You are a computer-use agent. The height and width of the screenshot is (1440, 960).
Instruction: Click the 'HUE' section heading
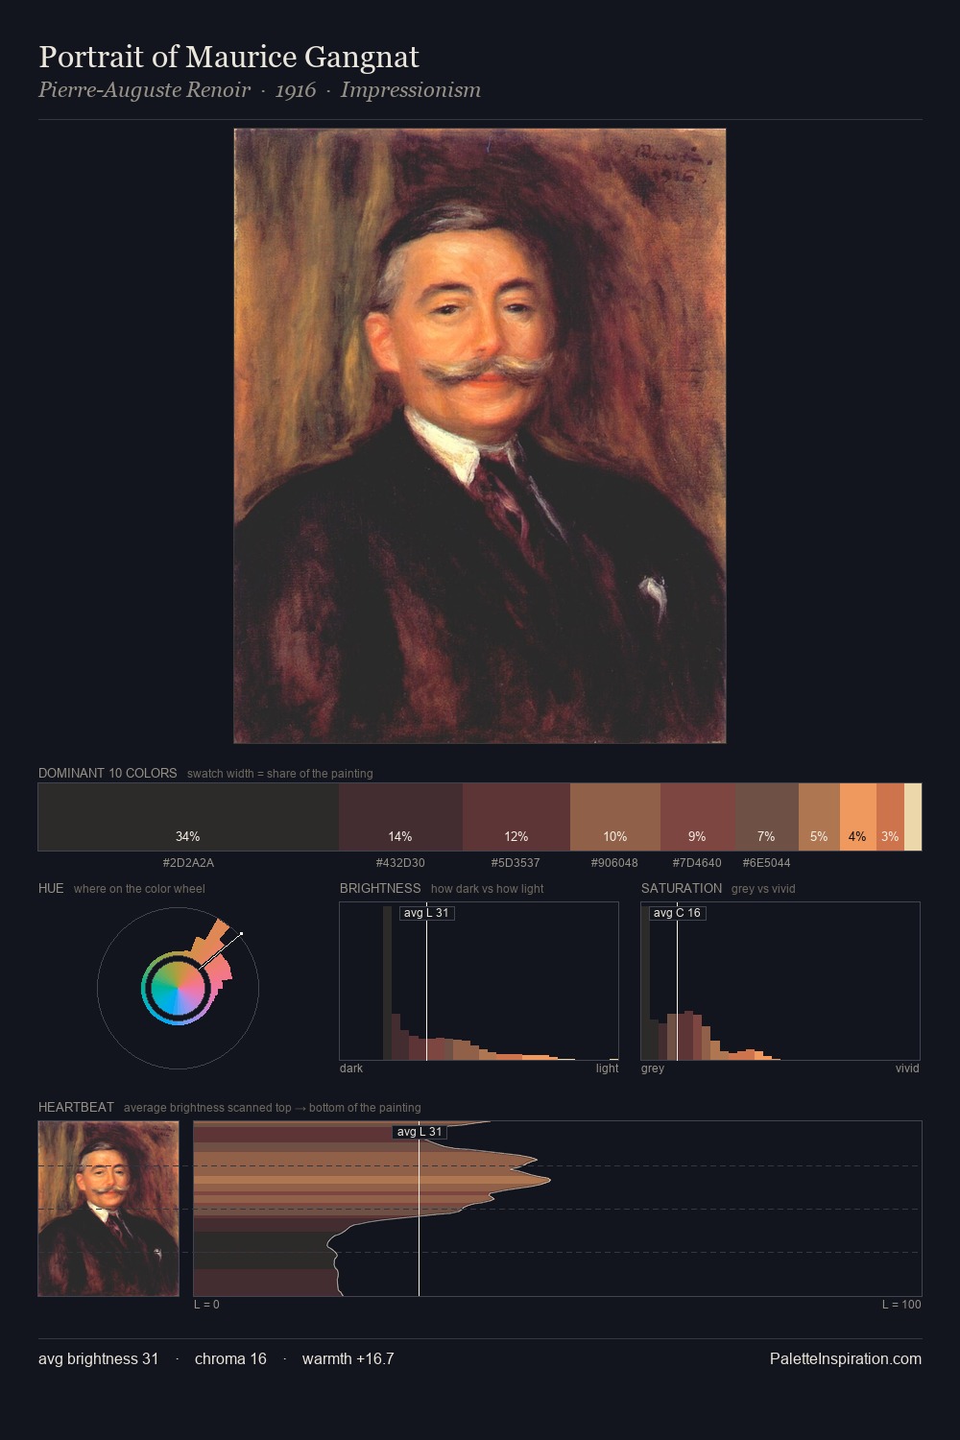51,888
